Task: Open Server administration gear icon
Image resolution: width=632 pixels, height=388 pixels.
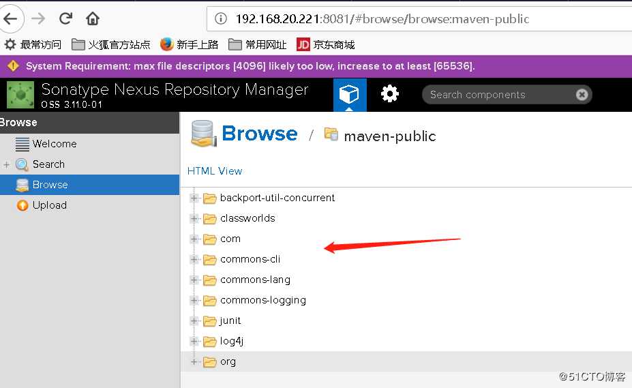Action: 390,94
